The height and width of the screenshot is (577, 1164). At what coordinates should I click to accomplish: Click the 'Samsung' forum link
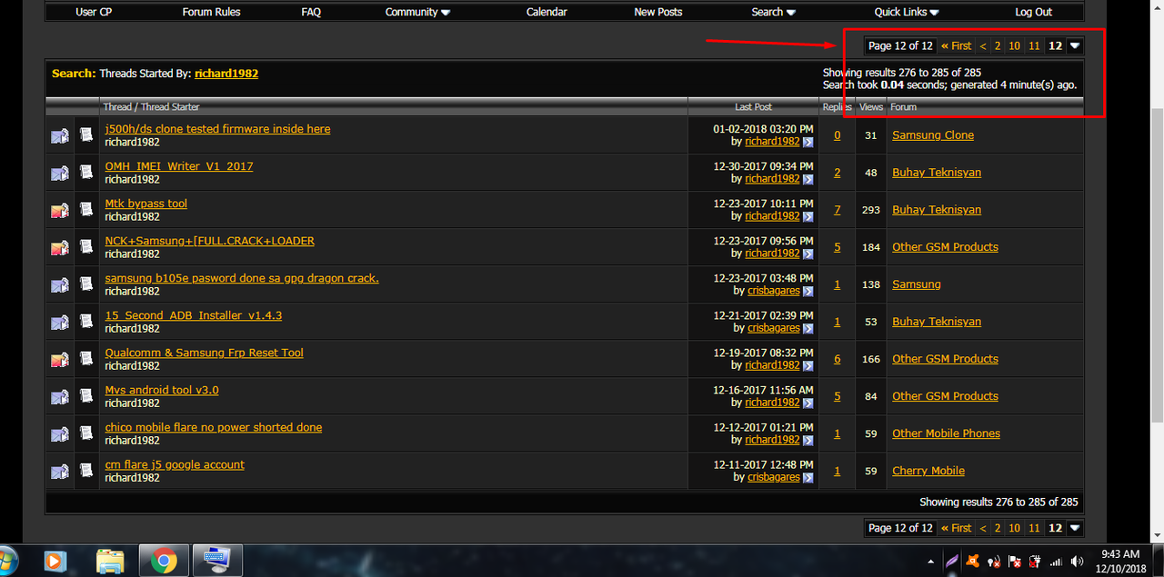tap(917, 284)
